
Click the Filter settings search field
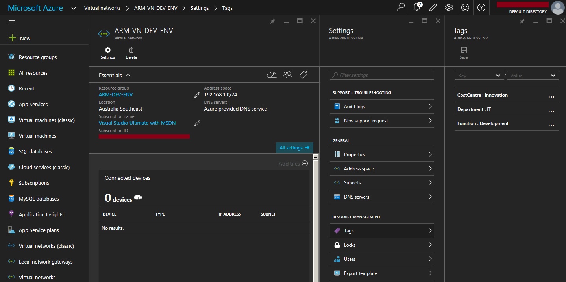coord(382,75)
